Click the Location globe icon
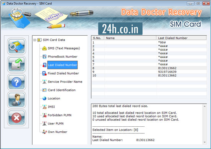This screenshot has height=149, width=211. [x=45, y=98]
